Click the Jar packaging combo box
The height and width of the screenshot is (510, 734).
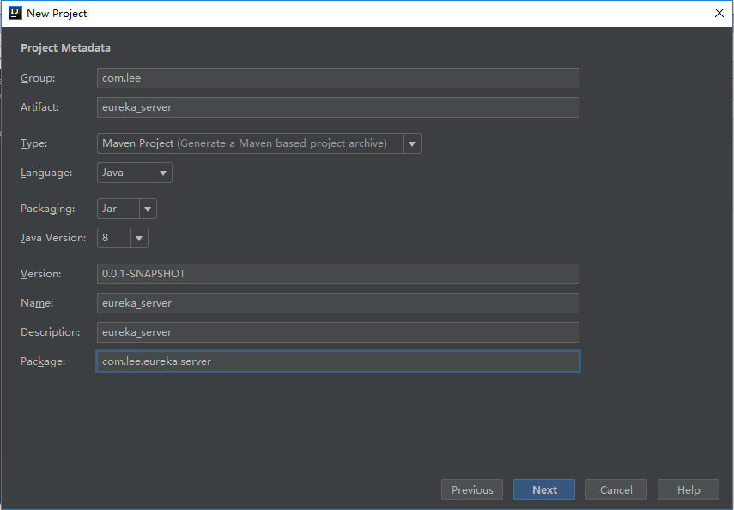126,209
